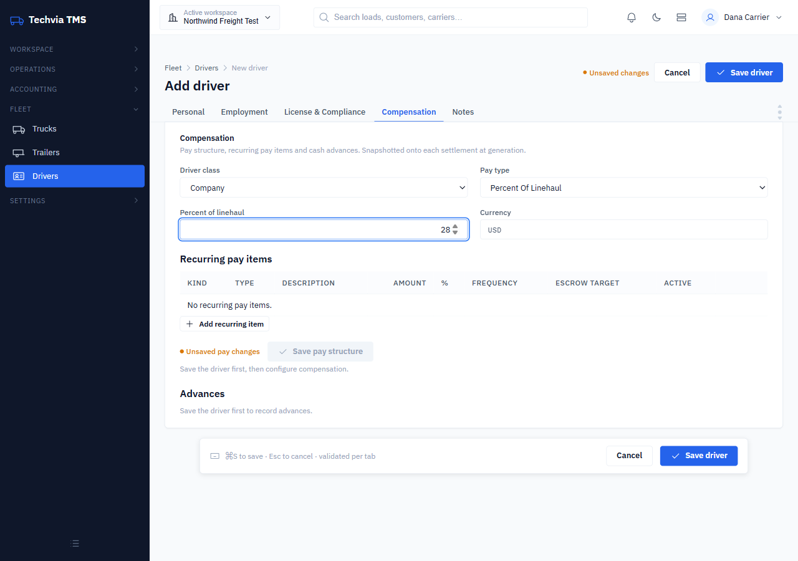Click the keyboard icon in save bar

tap(215, 456)
